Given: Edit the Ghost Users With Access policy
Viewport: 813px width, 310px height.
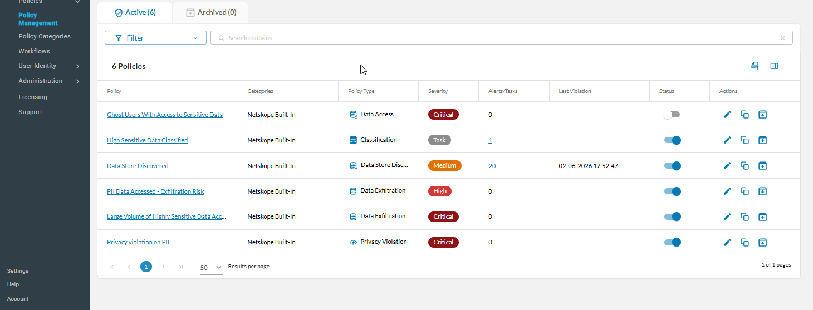Looking at the screenshot, I should 727,115.
